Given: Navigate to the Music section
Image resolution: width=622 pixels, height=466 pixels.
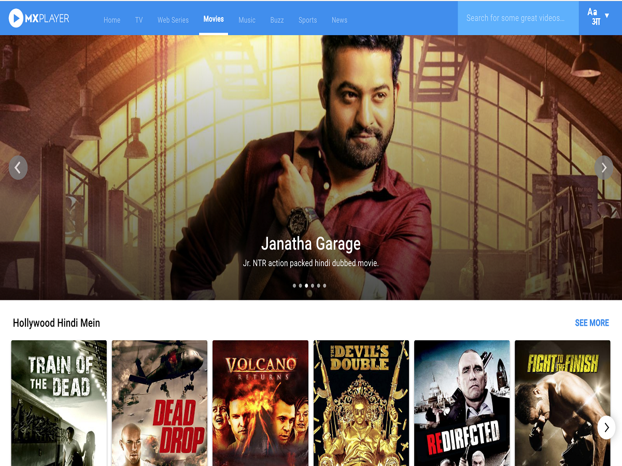Looking at the screenshot, I should (247, 20).
